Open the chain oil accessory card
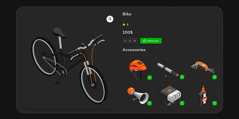 tap(203, 96)
